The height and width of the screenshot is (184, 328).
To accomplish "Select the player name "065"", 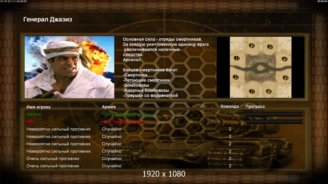I will pos(30,122).
